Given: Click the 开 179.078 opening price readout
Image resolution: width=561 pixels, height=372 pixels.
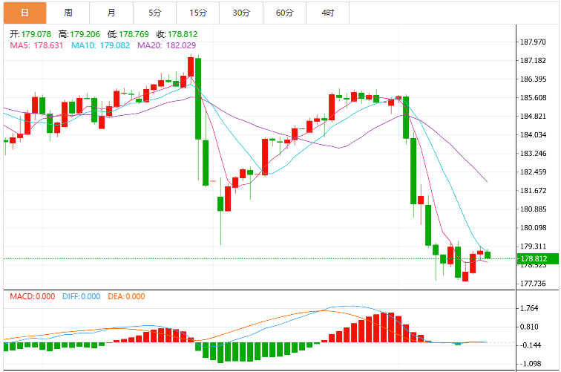Looking at the screenshot, I should coord(30,34).
